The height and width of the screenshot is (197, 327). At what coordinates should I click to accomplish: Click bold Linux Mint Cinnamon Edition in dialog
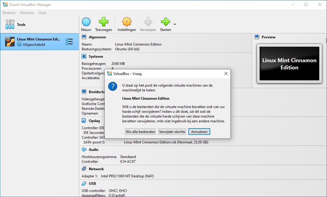click(146, 98)
